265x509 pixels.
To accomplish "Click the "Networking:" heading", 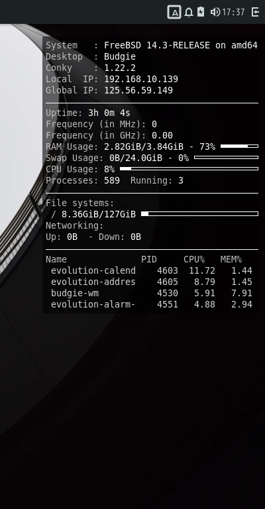I will coord(75,225).
